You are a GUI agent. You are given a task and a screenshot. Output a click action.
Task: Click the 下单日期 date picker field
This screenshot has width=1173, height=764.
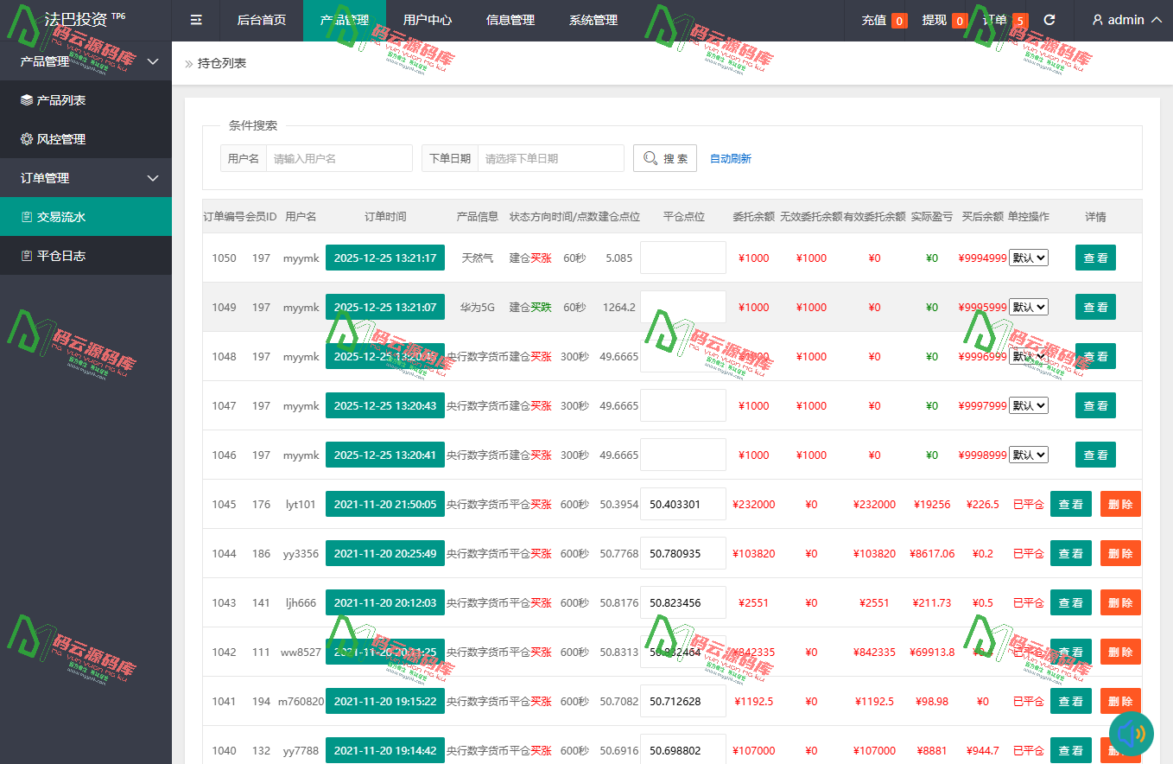pos(550,158)
